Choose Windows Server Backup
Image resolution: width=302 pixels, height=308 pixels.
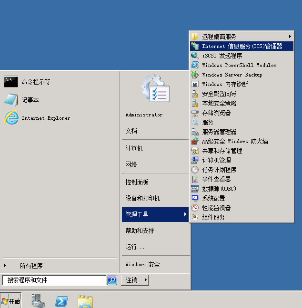[x=242, y=75]
